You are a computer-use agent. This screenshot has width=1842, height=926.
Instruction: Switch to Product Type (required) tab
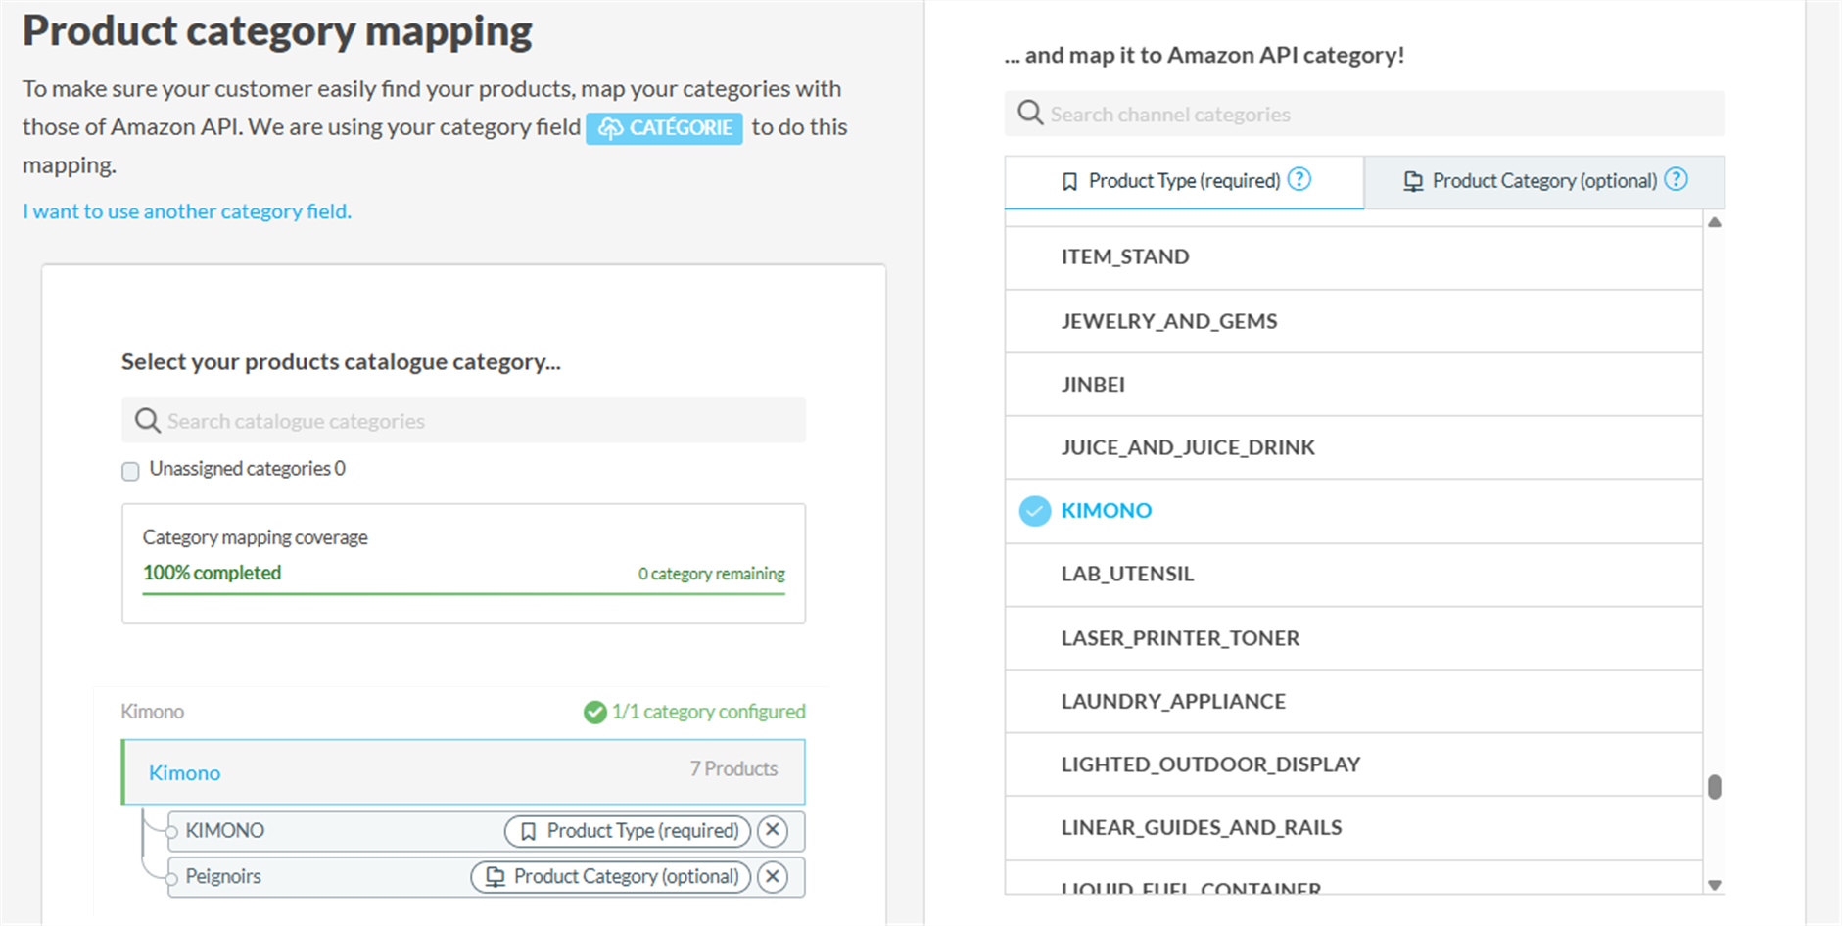coord(1183,181)
